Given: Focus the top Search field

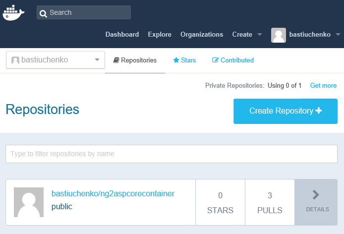Looking at the screenshot, I should (x=84, y=12).
